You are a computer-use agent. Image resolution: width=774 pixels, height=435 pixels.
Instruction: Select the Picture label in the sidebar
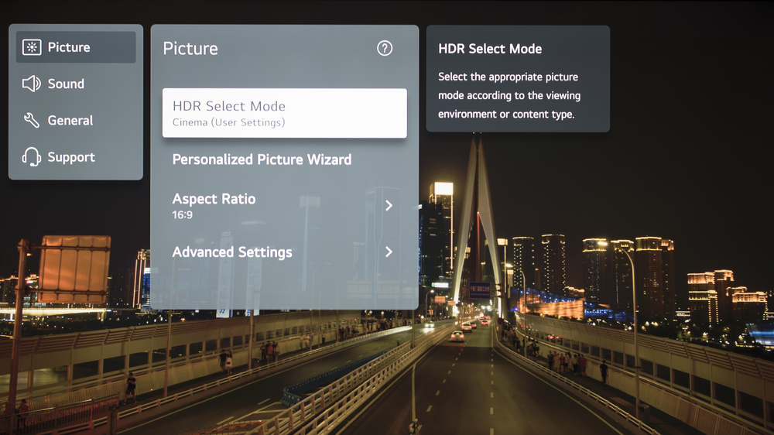69,47
